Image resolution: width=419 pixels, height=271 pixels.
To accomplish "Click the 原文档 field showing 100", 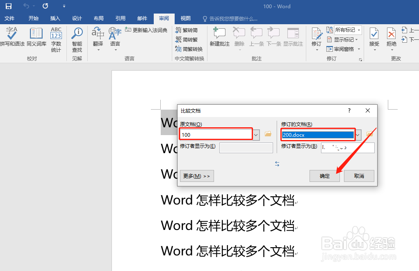I will (x=216, y=135).
